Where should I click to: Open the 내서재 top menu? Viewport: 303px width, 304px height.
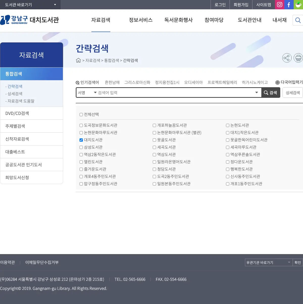coord(280,20)
